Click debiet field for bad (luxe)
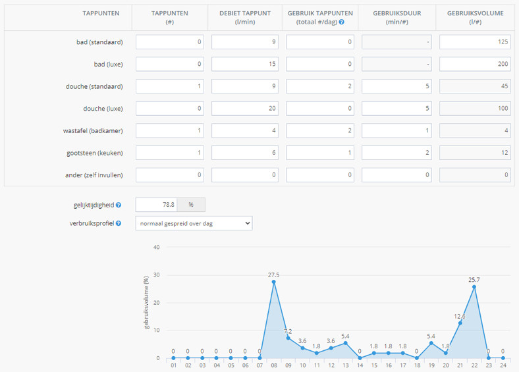The width and height of the screenshot is (519, 372). tap(246, 65)
